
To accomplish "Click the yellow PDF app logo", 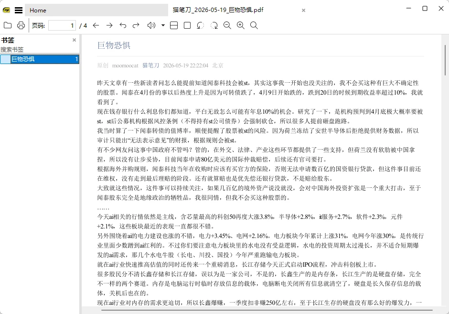I will (x=6, y=11).
